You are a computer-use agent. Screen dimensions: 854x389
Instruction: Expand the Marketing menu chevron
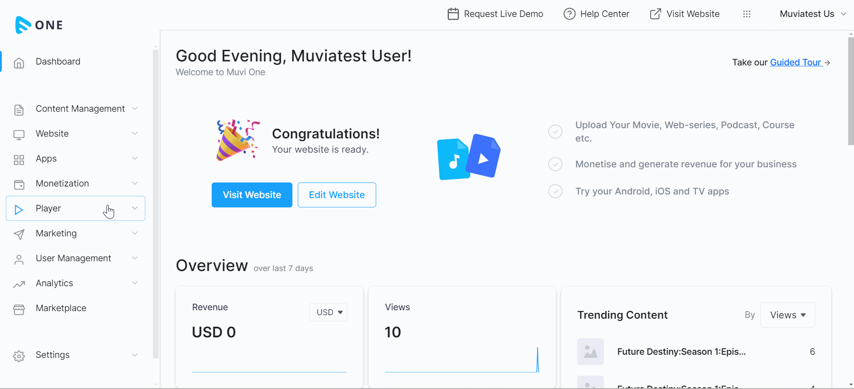coord(135,233)
